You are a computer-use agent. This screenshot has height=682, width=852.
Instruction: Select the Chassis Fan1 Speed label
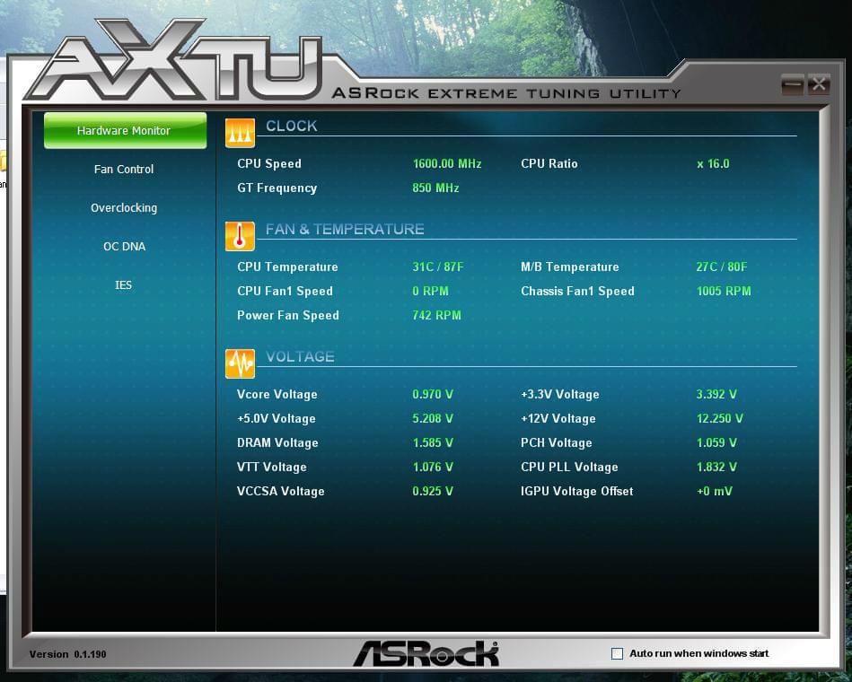pos(577,291)
